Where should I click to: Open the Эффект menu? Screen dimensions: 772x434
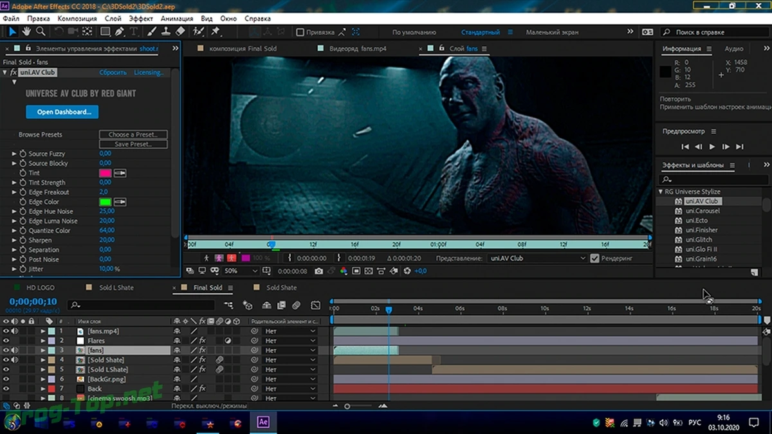pos(141,19)
